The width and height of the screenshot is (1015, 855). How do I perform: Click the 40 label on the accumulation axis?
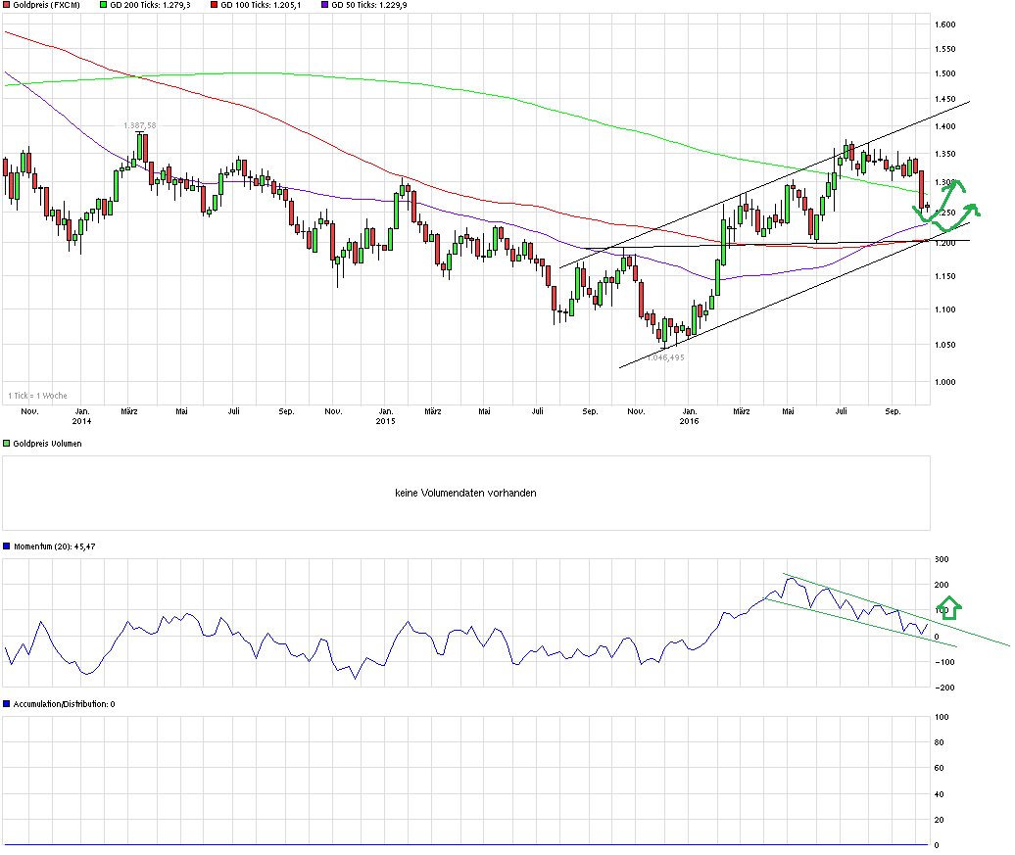coord(940,794)
